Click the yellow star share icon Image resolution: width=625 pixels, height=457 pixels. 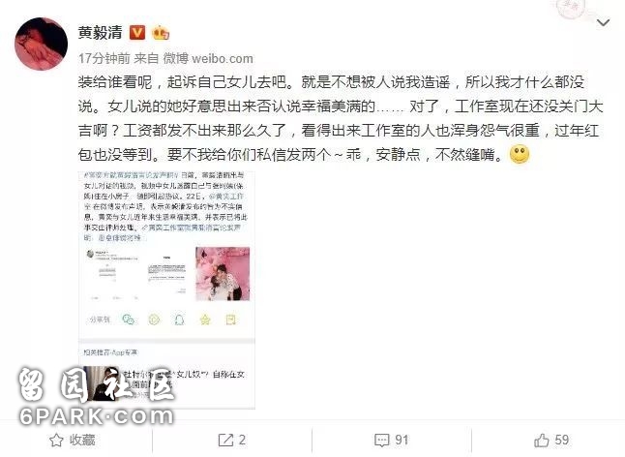[x=205, y=320]
